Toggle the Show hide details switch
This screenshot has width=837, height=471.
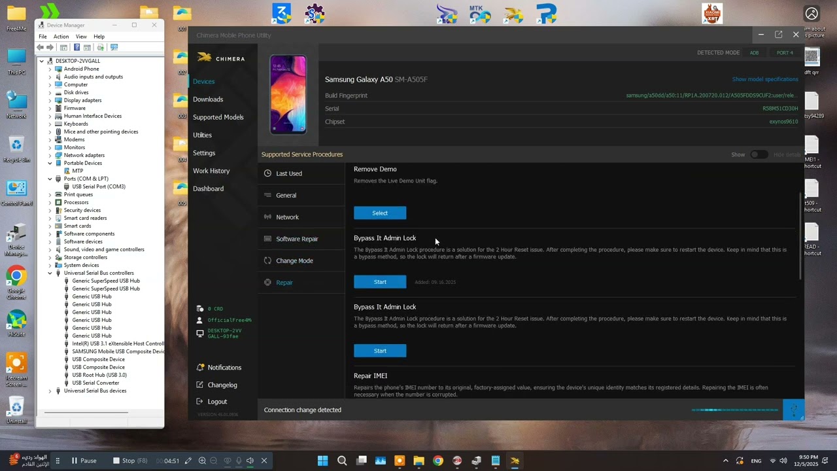(x=759, y=154)
